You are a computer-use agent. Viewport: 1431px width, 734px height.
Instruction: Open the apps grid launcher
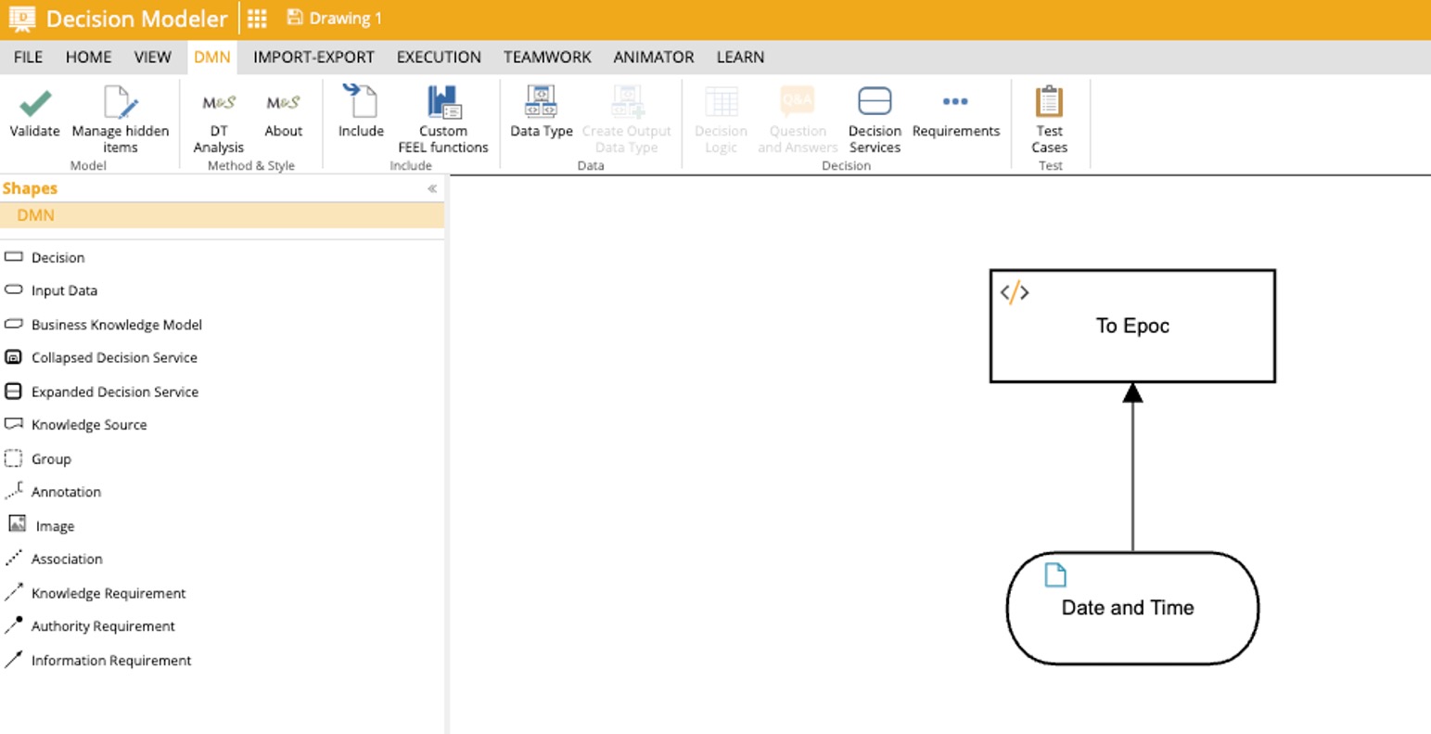click(x=257, y=19)
